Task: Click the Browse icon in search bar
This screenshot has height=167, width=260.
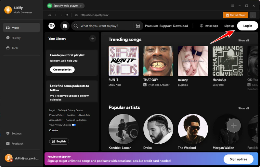Action: pos(138,26)
